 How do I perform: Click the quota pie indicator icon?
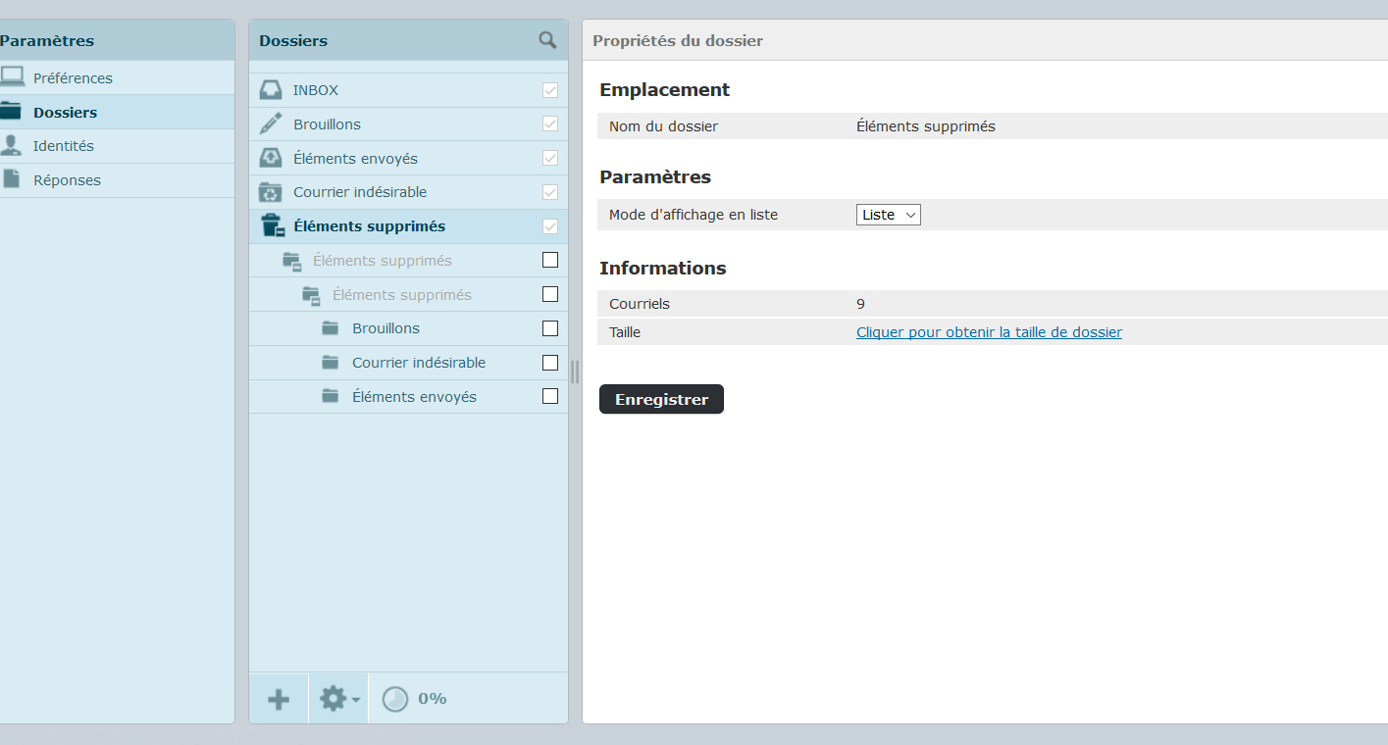click(395, 699)
